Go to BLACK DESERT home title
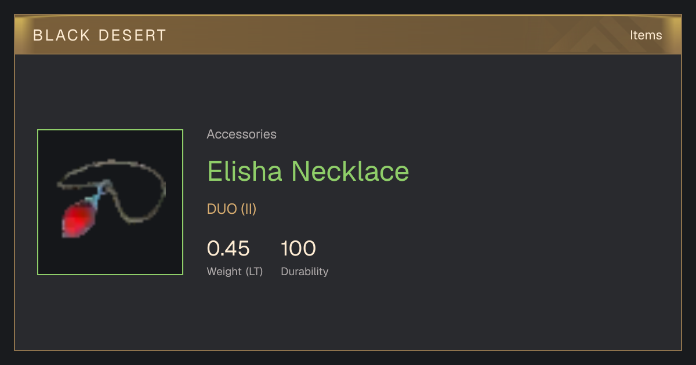This screenshot has height=365, width=696. [x=100, y=35]
